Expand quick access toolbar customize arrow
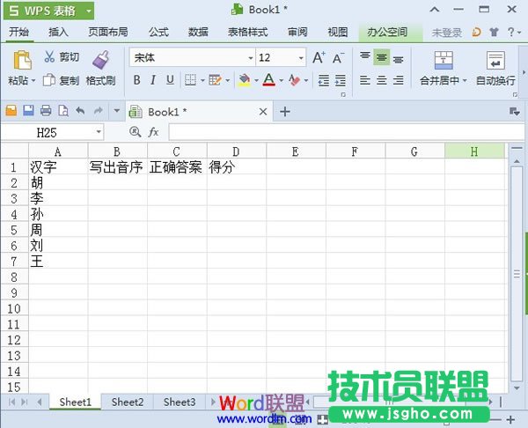Screen dimensions: 528x428 pyautogui.click(x=116, y=111)
